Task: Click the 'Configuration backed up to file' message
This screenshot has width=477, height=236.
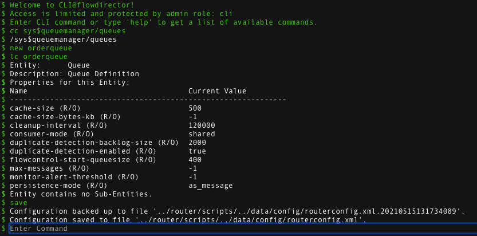Action: [x=237, y=211]
